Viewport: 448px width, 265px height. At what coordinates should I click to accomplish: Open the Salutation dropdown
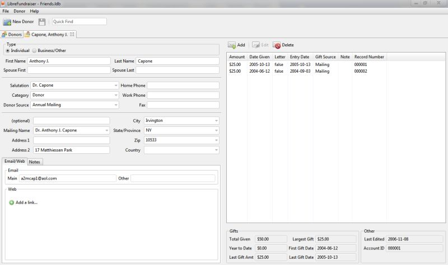click(116, 86)
